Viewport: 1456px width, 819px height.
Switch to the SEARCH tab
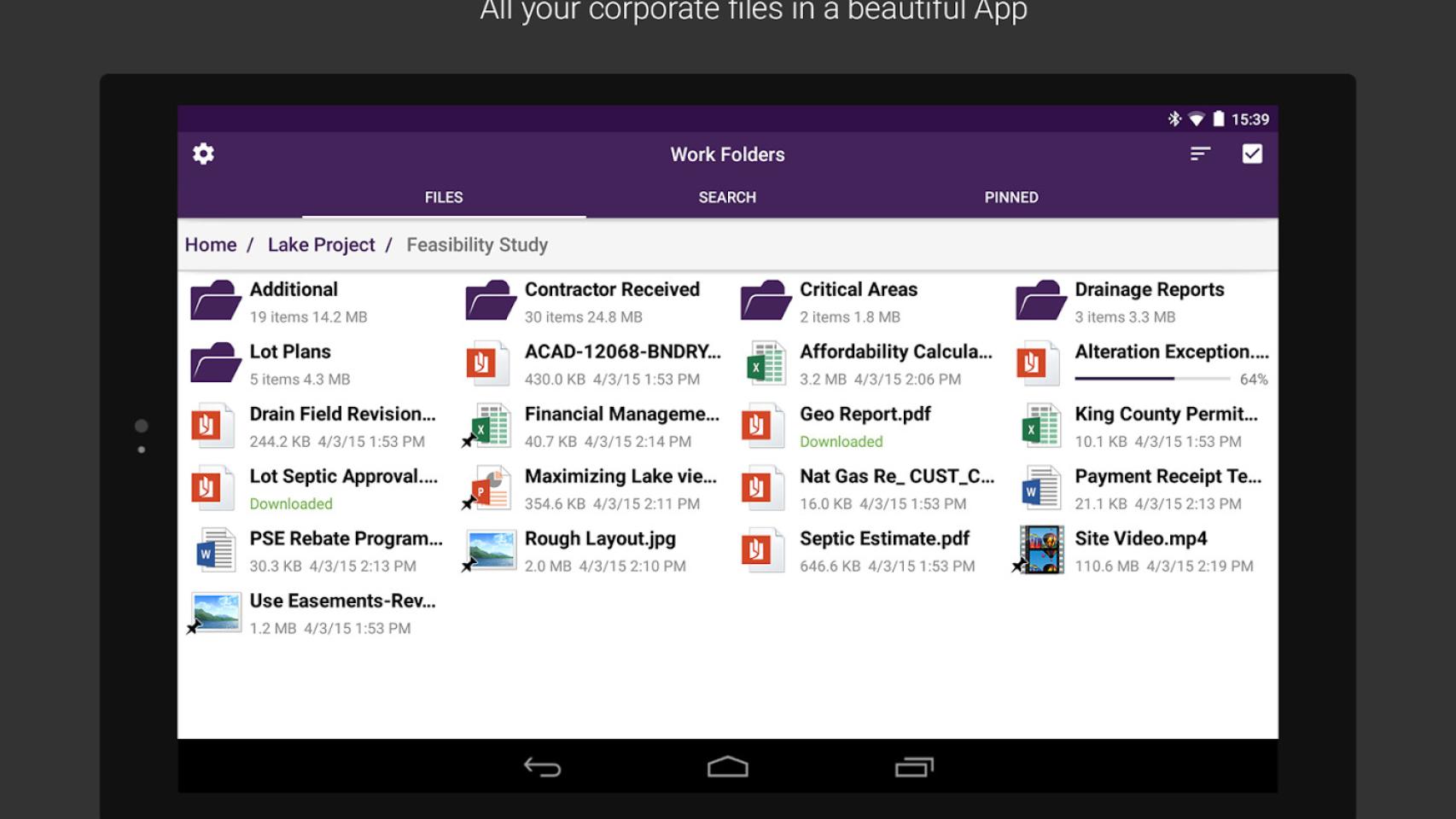(726, 197)
